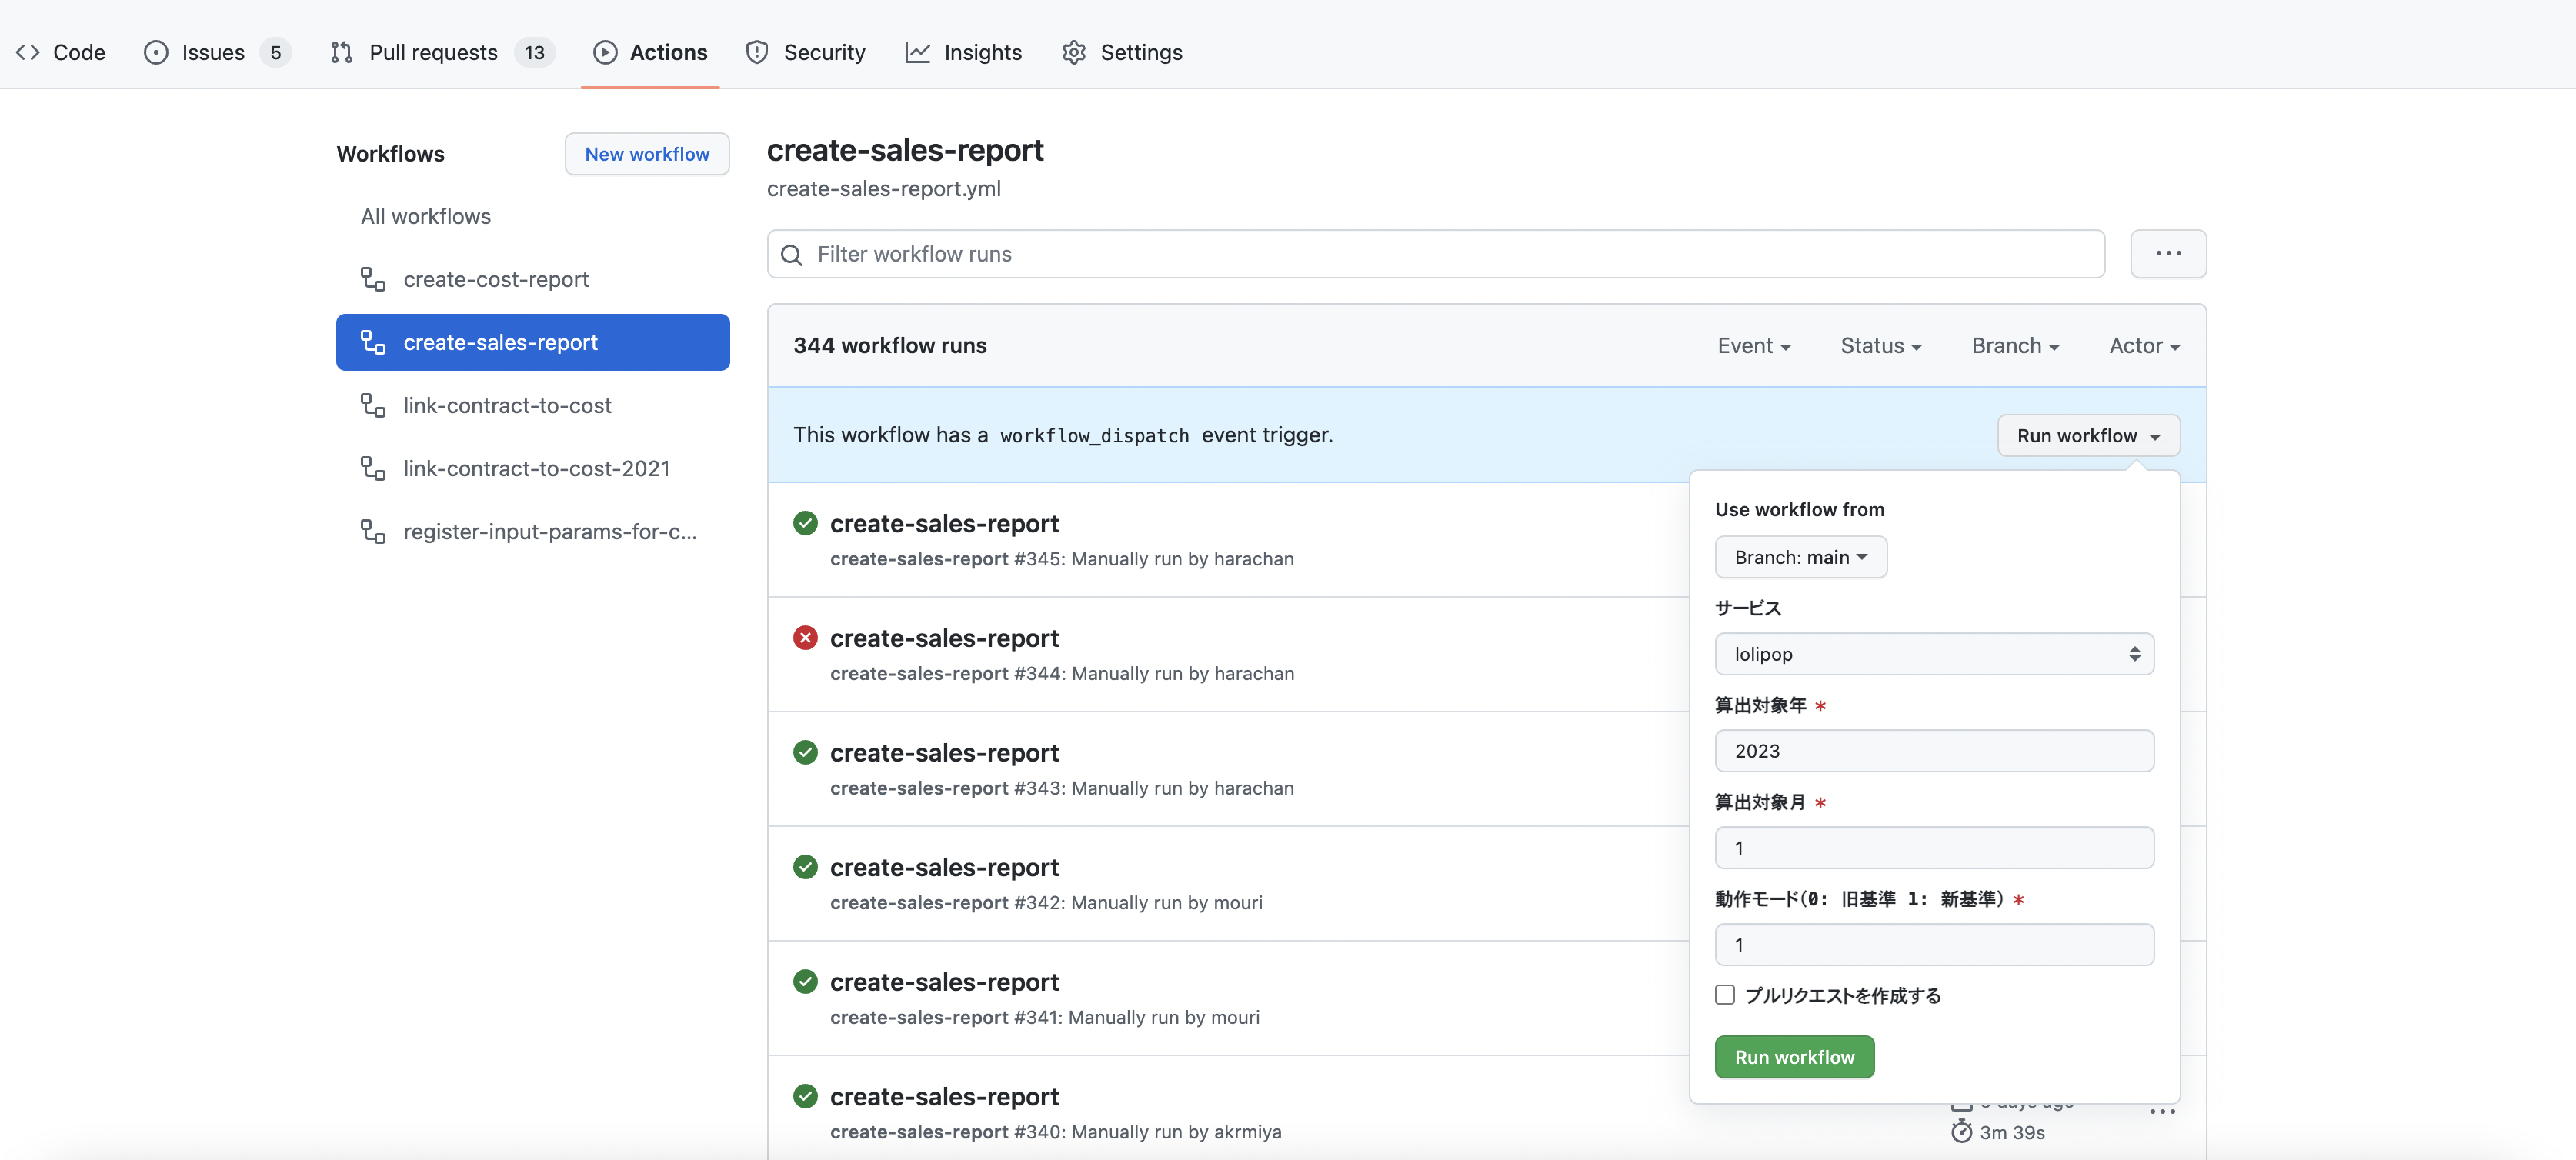Click the Settings gear icon
The width and height of the screenshot is (2576, 1160).
click(1074, 52)
